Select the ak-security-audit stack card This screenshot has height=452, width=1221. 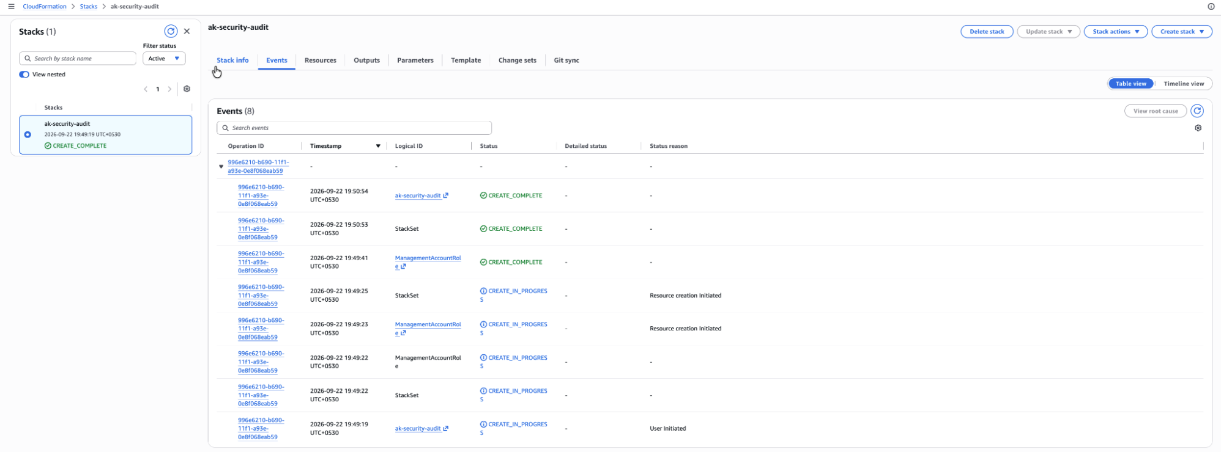(106, 135)
